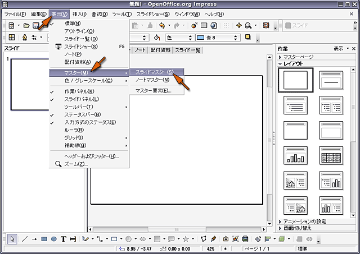The width and height of the screenshot is (360, 254).
Task: Toggle スライドパネル (Slide Pane) check item
Action: [81, 99]
